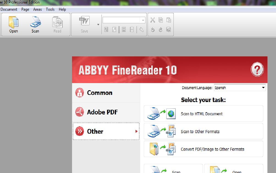The height and width of the screenshot is (173, 276).
Task: Switch to the Common task category
Action: [x=106, y=93]
